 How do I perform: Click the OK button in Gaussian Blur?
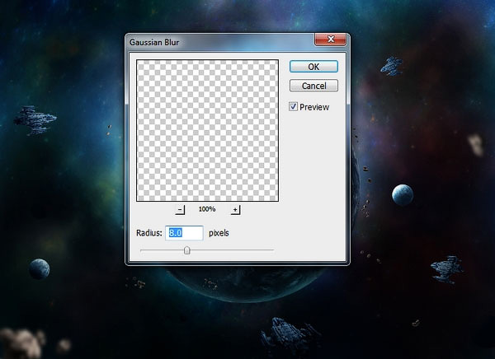[x=313, y=66]
